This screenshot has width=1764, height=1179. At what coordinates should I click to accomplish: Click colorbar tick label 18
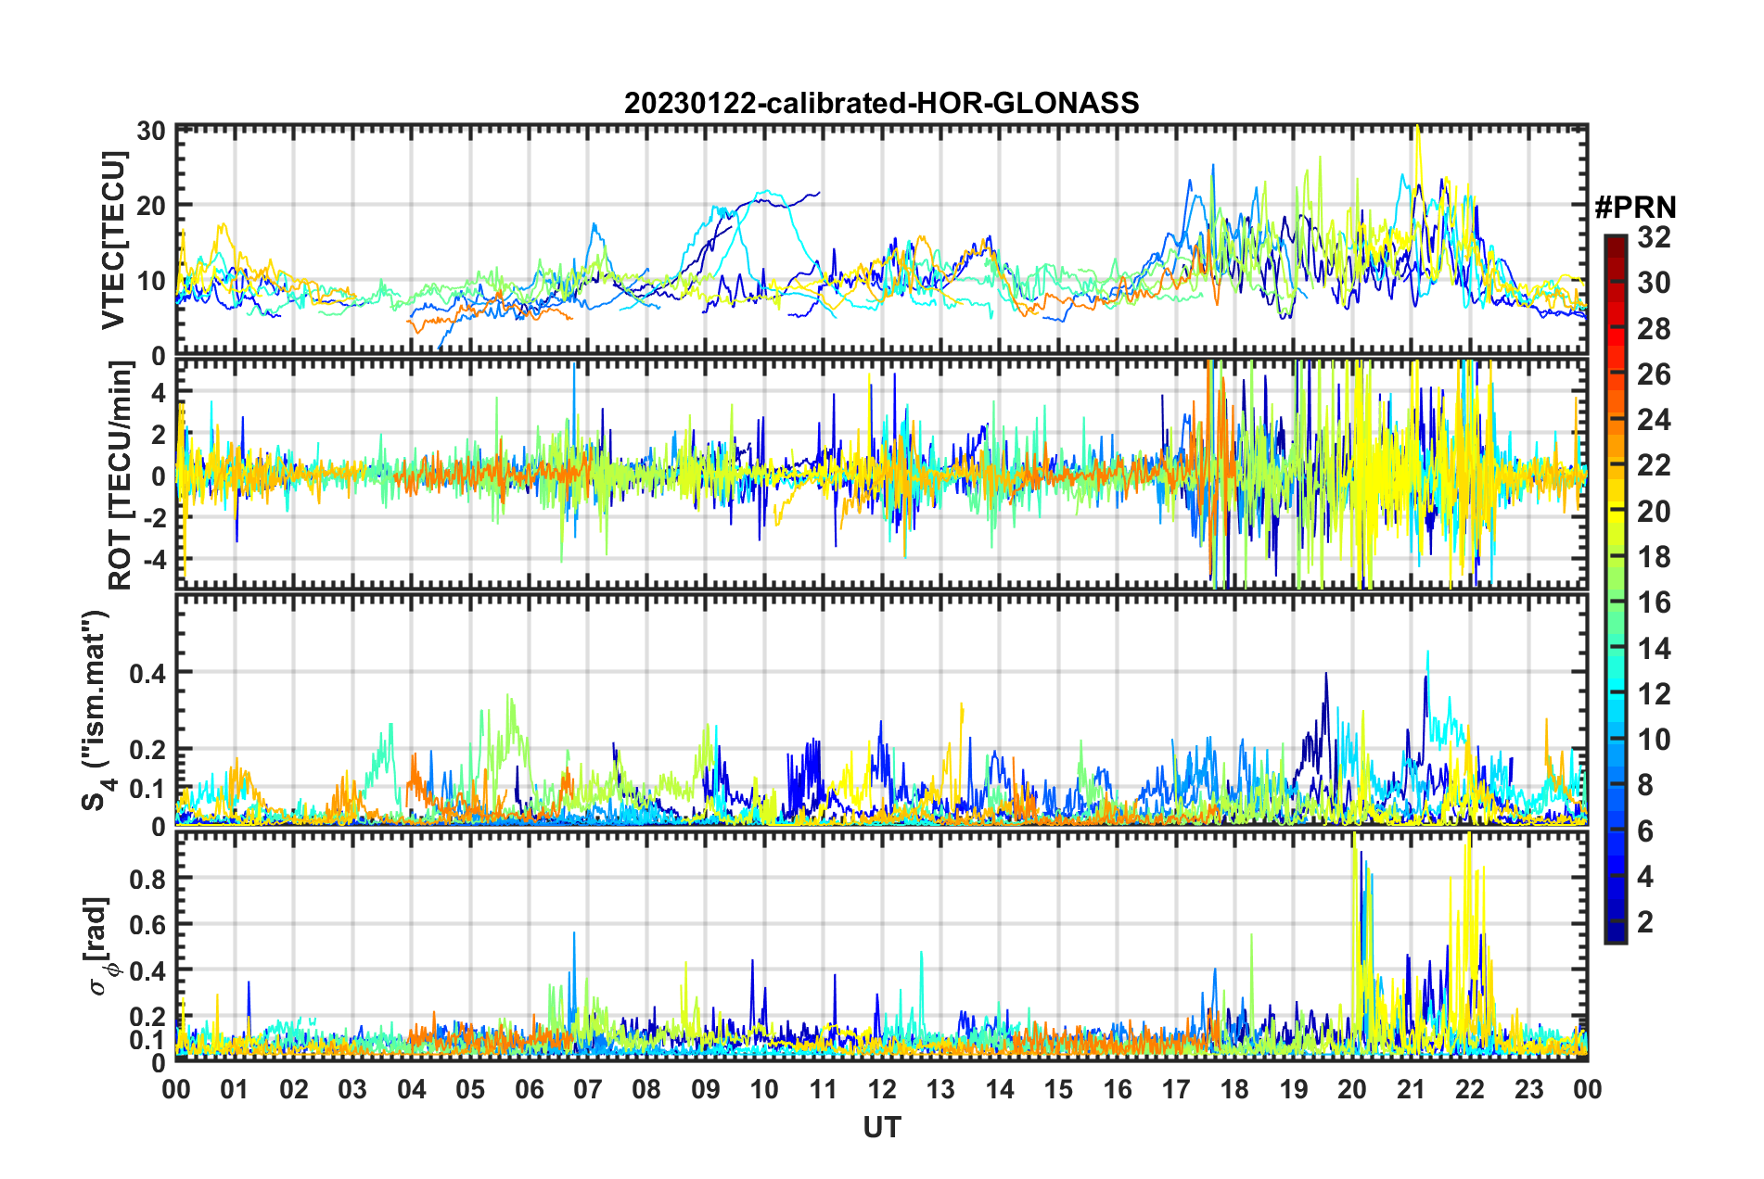(1654, 557)
